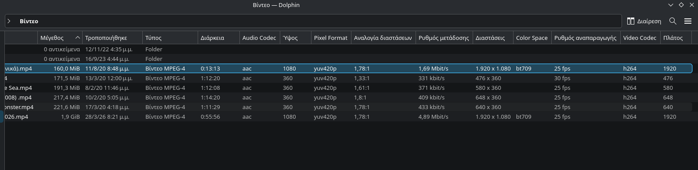
Task: Click the modified date 17/3/20 4:18 μ.μ.
Action: [107, 107]
